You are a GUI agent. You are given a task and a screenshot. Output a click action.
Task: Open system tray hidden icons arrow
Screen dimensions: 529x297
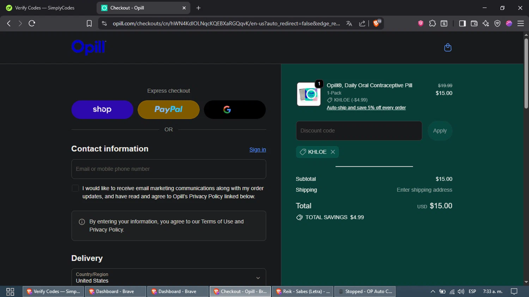click(x=433, y=292)
